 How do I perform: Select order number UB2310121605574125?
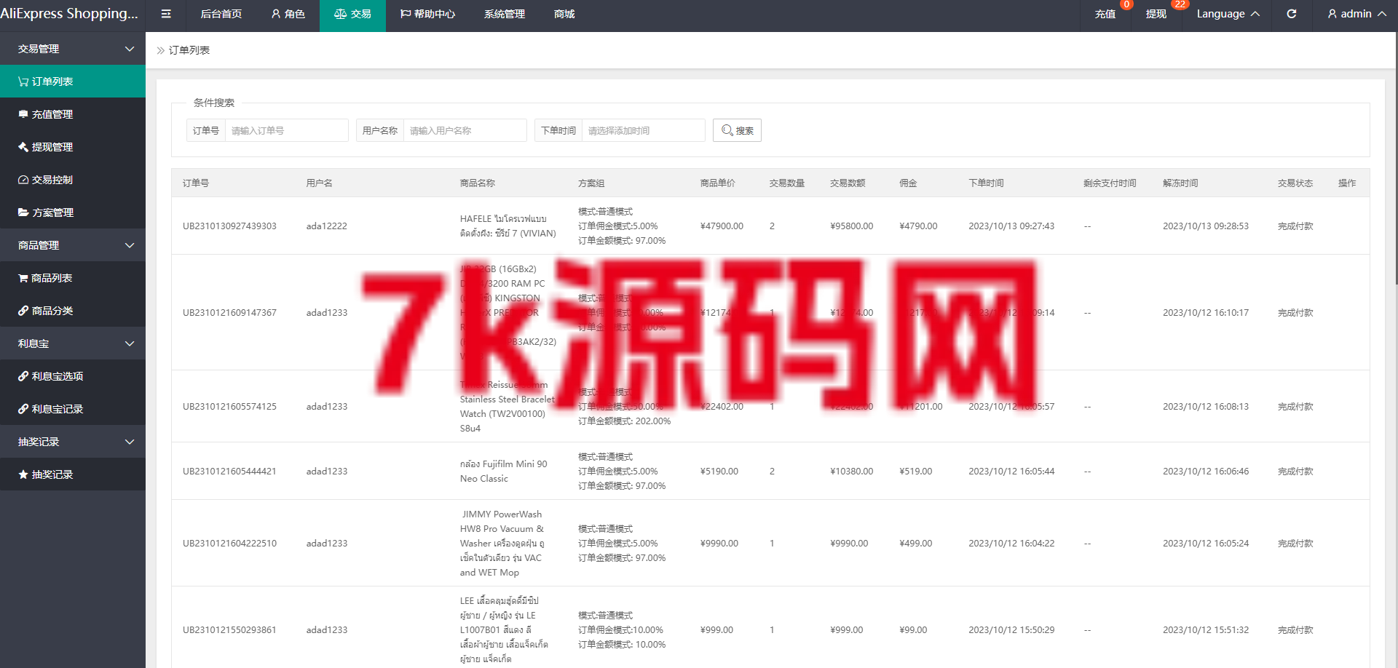tap(229, 407)
